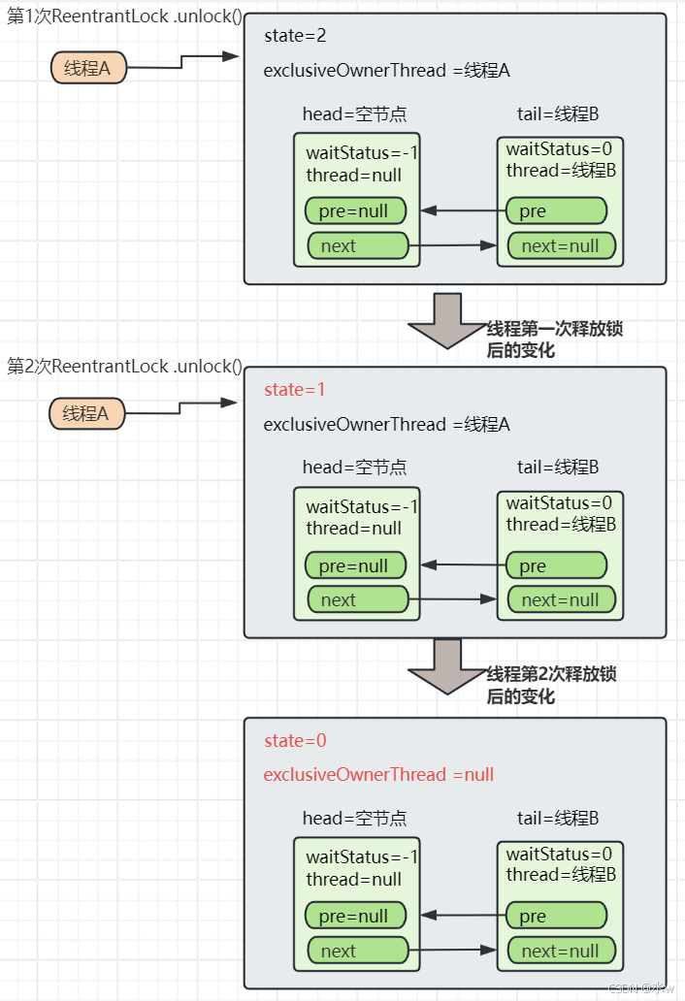Select tail node's 'pre' pill in state=2 panel
Viewport: 685px width, 1001px height.
557,210
